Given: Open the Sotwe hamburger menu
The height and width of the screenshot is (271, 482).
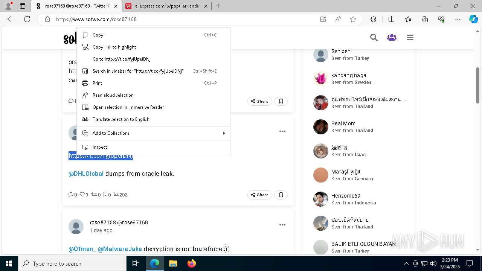Looking at the screenshot, I should (410, 38).
